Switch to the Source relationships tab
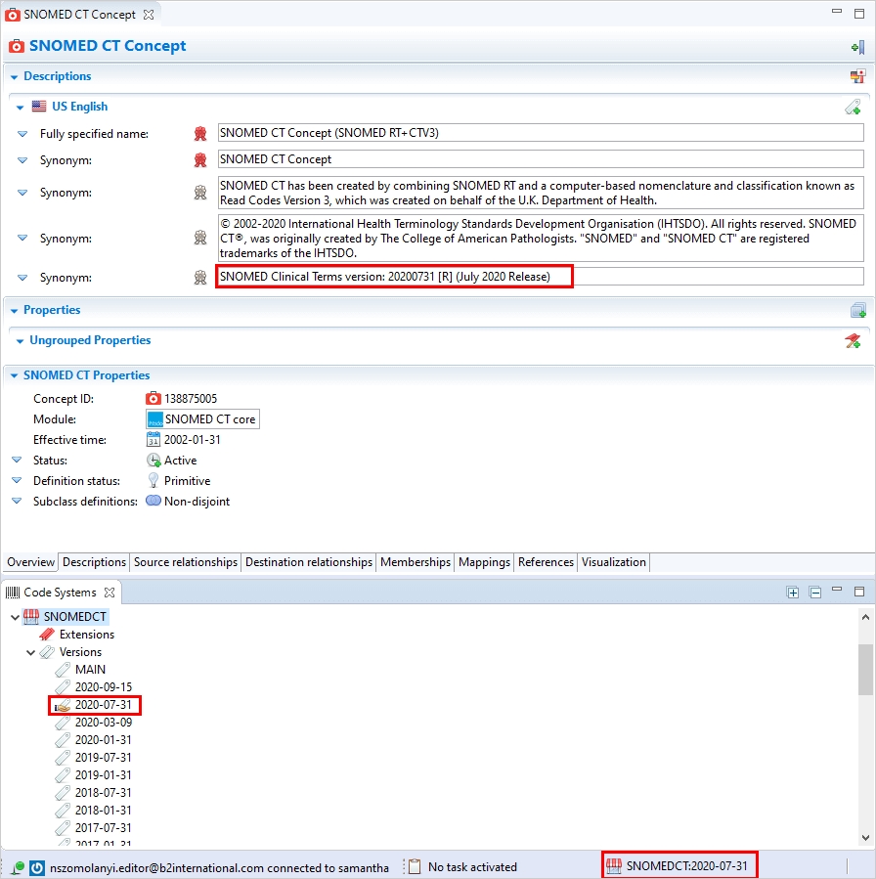The image size is (876, 879). click(186, 562)
